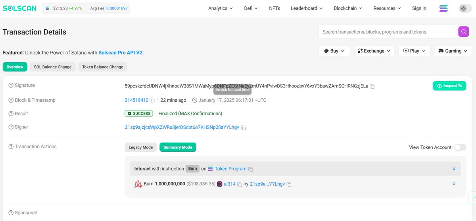Click the clock icon before the timestamp
This screenshot has height=221, width=476.
coord(194,100)
